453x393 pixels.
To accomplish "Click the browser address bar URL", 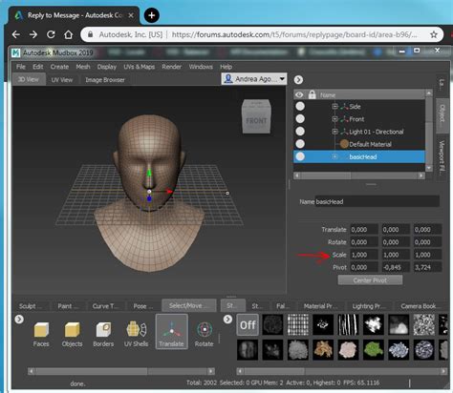I will 293,34.
